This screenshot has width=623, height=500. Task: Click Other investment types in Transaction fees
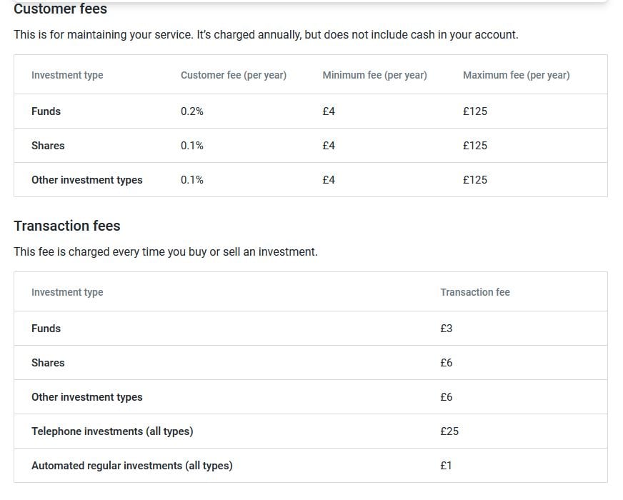87,397
